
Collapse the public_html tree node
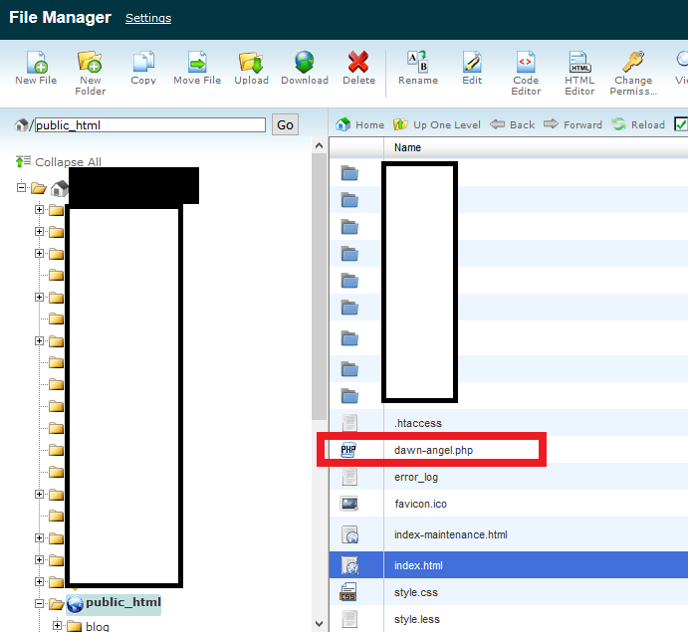tap(39, 604)
